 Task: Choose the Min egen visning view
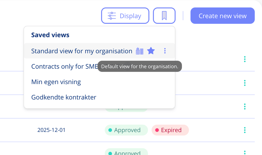pos(56,82)
